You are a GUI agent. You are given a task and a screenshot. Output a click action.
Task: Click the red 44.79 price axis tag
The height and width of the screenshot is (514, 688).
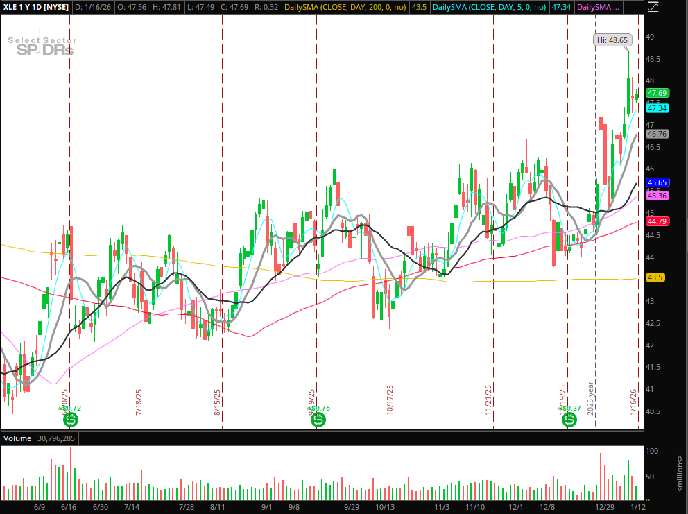(656, 221)
